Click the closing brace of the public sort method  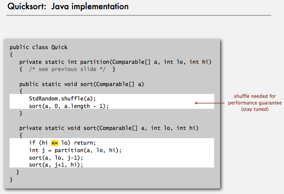point(21,113)
